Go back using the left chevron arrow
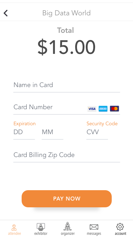Image resolution: width=133 pixels, height=238 pixels. tap(6, 13)
